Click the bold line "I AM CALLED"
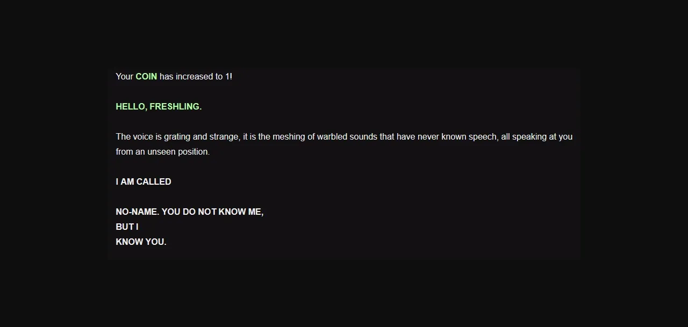 click(x=144, y=181)
